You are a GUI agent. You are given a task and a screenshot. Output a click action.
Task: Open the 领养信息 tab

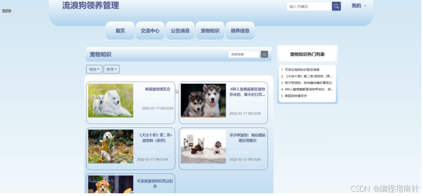coord(240,31)
